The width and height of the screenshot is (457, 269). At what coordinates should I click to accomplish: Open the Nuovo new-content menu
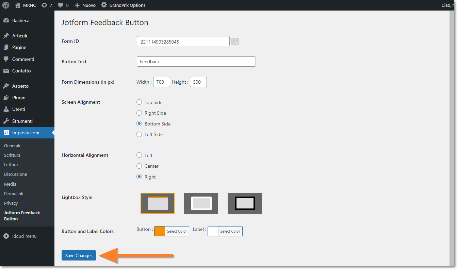(85, 5)
